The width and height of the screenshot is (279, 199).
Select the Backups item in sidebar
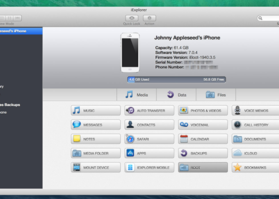pyautogui.click(x=10, y=105)
